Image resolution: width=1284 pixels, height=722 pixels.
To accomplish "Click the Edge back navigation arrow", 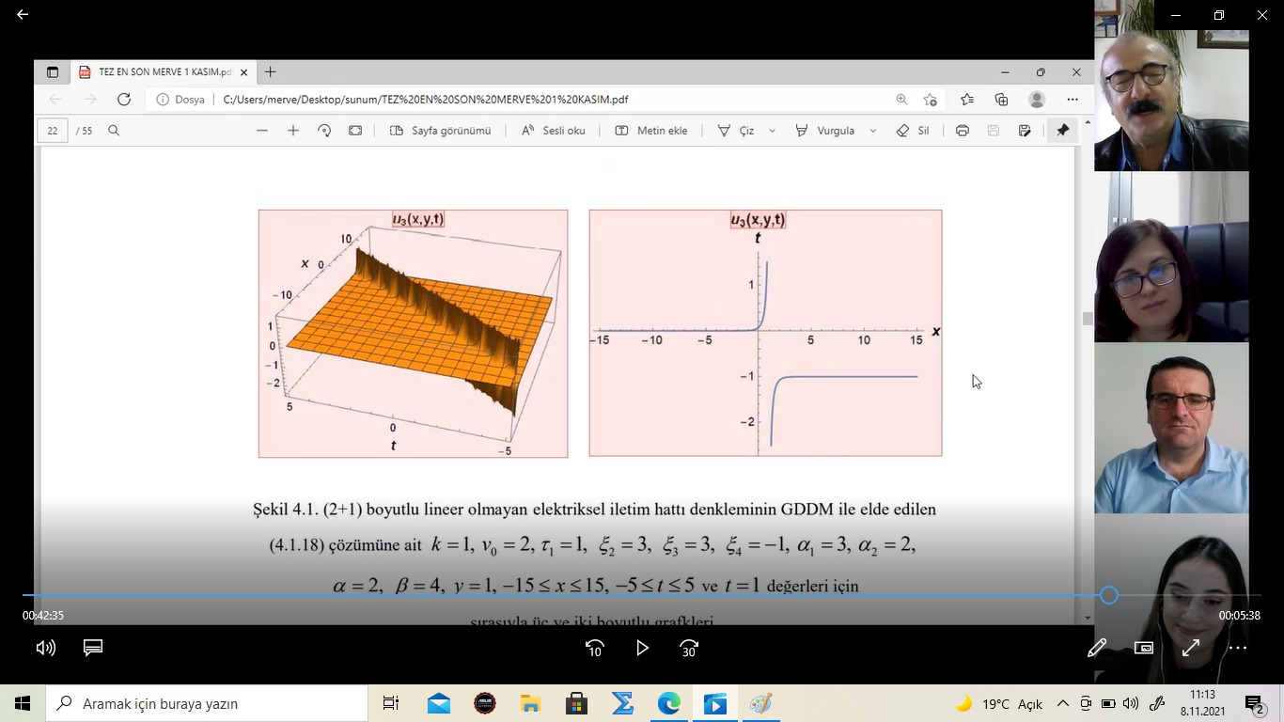I will [55, 99].
